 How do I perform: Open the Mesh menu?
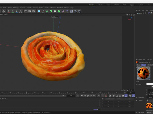[4, 8]
